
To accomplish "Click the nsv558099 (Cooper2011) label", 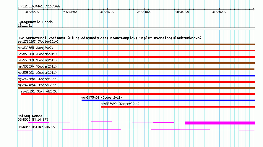I will [x=120, y=104].
